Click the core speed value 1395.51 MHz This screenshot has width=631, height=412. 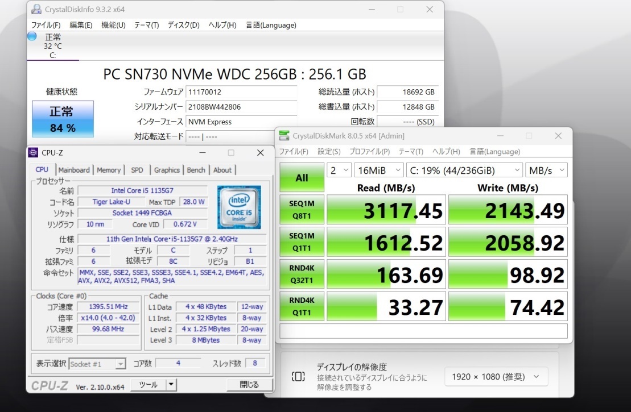coord(108,306)
